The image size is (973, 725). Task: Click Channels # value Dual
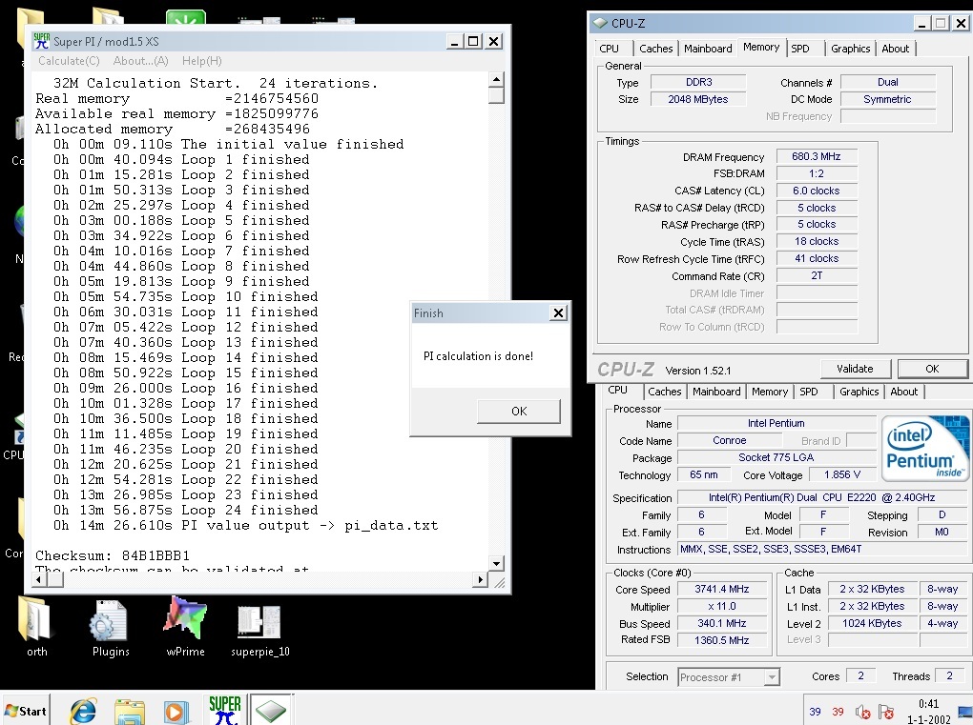tap(888, 82)
